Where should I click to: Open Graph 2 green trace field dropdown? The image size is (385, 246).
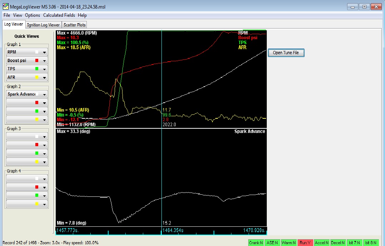[x=27, y=111]
